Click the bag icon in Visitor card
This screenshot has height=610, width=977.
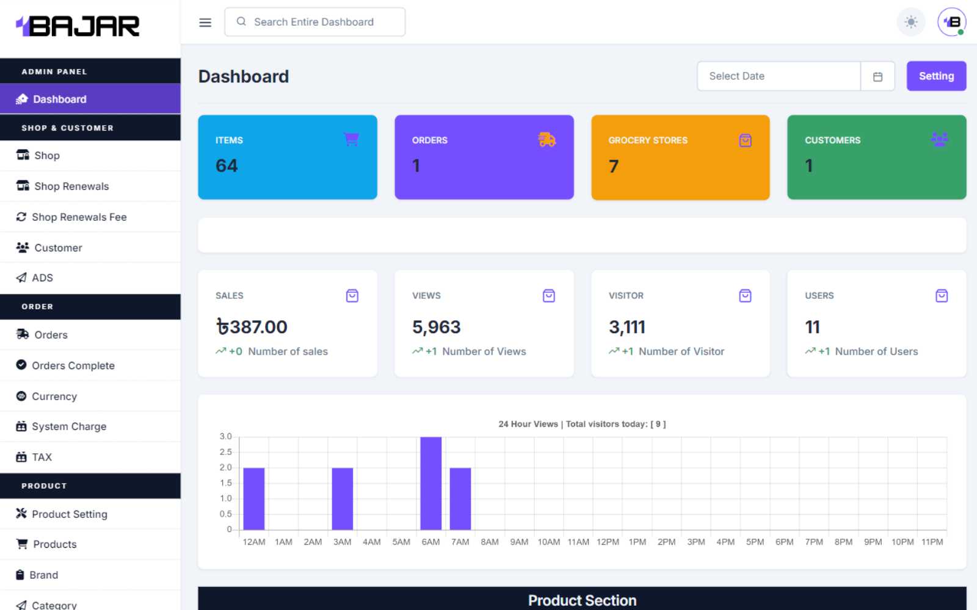(745, 296)
